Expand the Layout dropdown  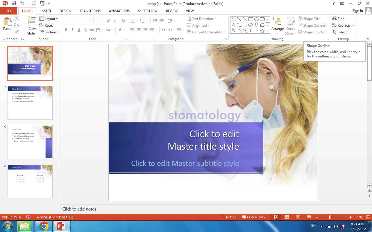coord(49,19)
